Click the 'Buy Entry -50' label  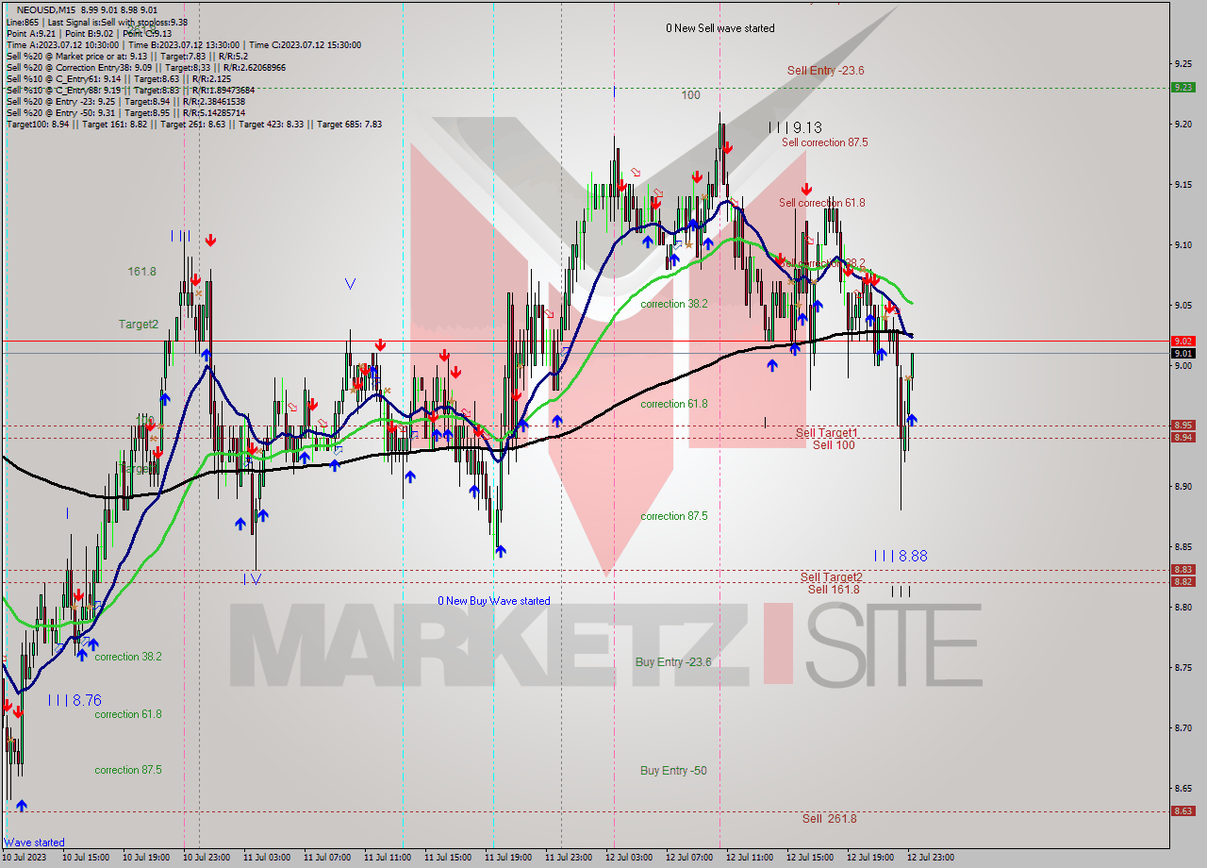[673, 771]
